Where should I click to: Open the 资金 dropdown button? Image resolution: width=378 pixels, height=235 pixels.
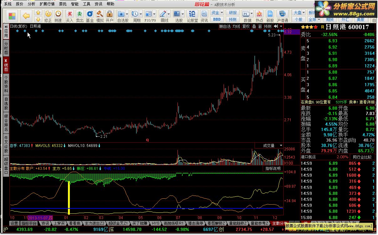click(x=217, y=13)
